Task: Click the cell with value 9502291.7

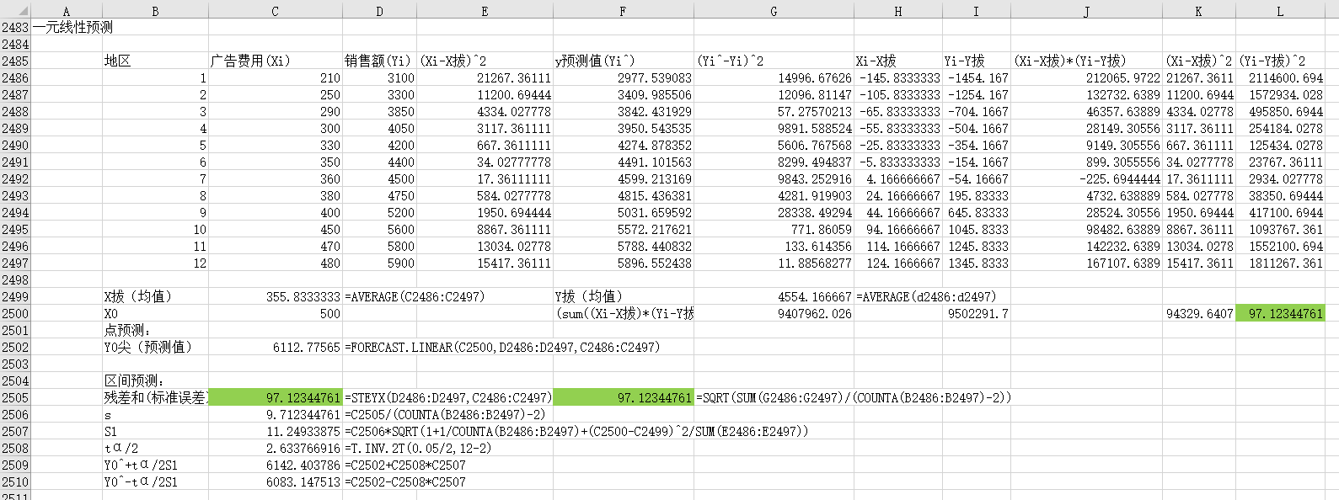Action: point(977,313)
